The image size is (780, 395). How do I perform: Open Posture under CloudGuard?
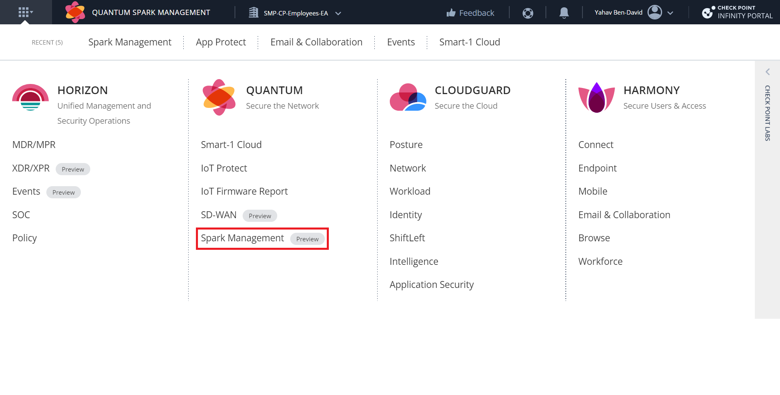(x=406, y=145)
